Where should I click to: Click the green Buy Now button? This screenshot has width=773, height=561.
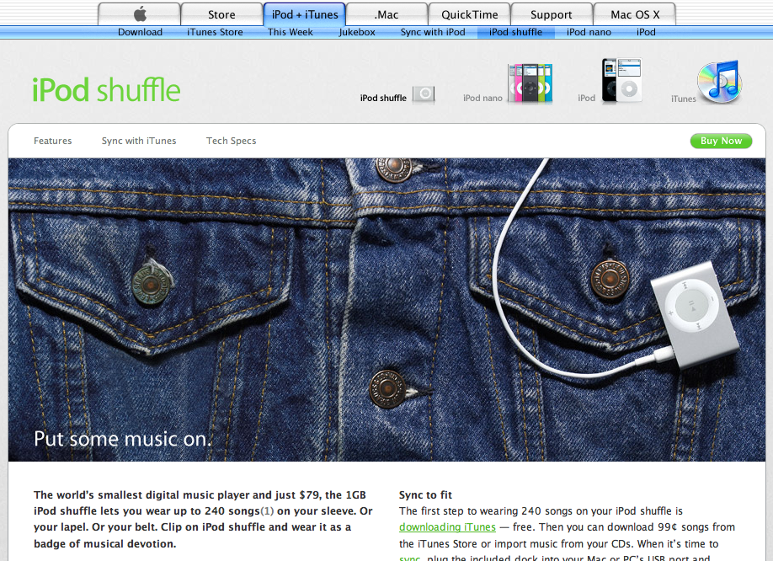click(x=721, y=141)
